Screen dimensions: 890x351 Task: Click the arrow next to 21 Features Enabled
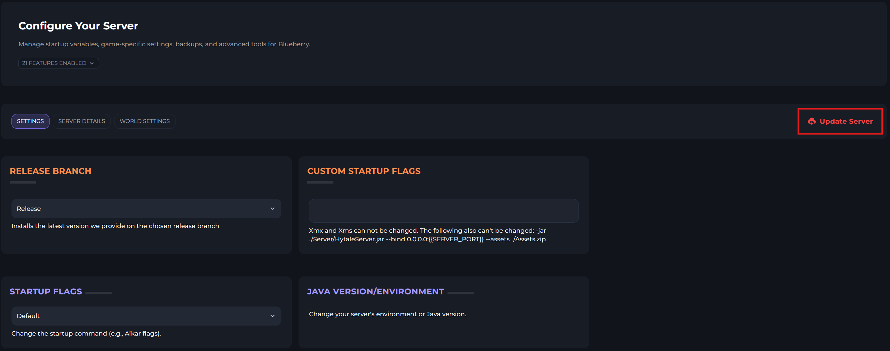tap(92, 63)
